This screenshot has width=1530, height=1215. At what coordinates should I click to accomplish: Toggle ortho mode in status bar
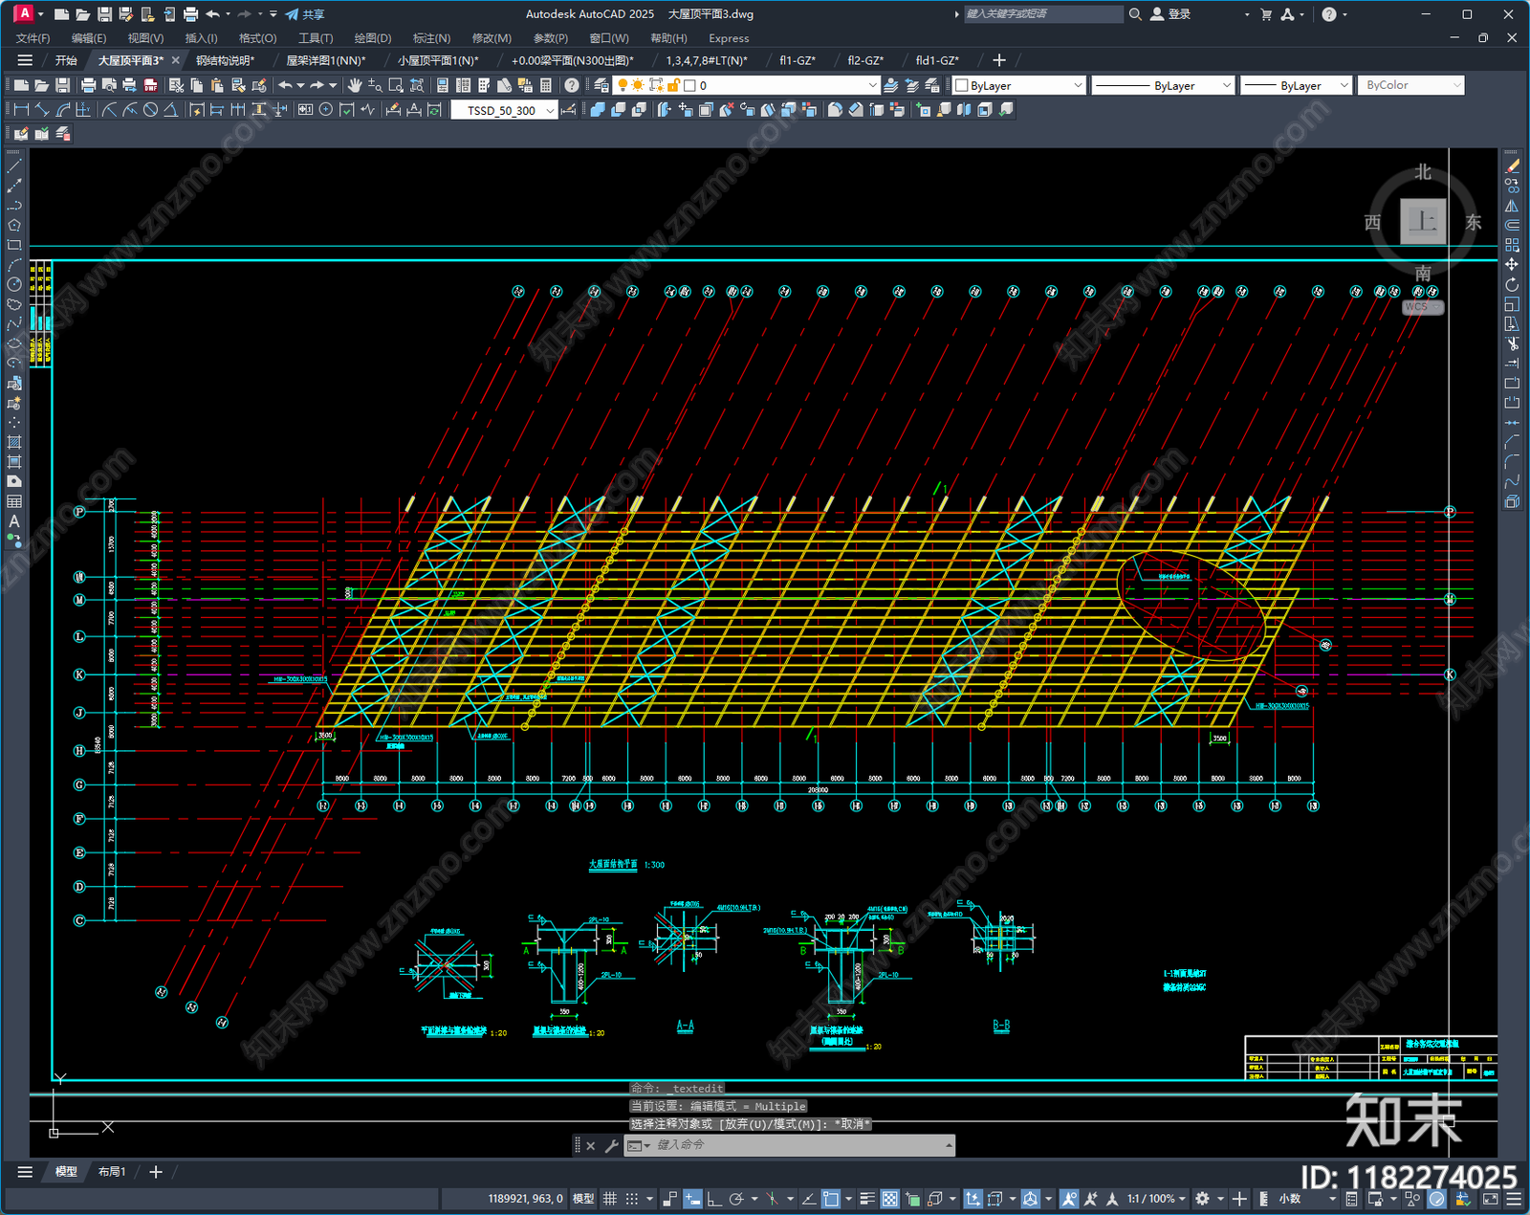click(714, 1199)
